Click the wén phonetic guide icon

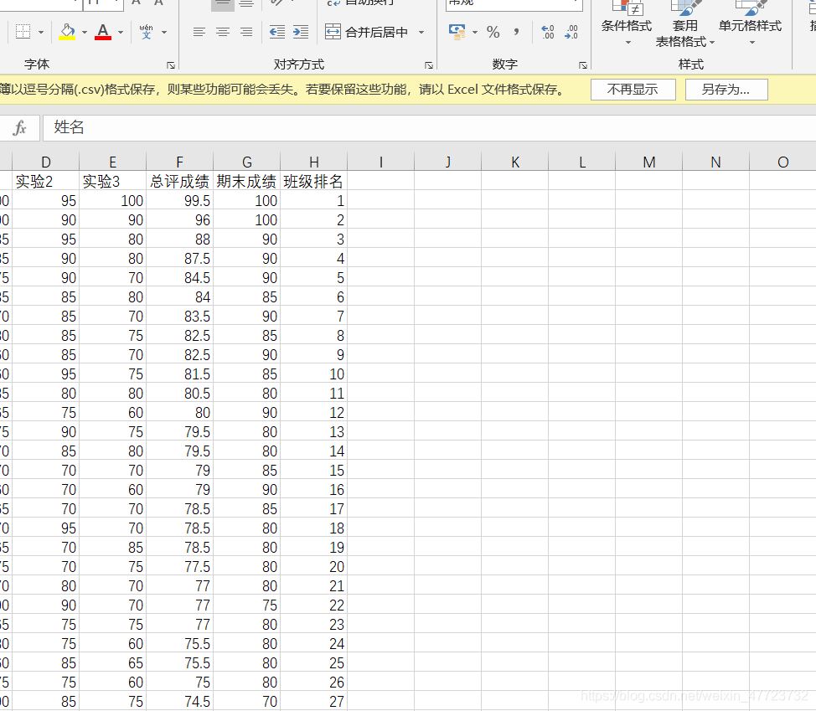(x=147, y=32)
